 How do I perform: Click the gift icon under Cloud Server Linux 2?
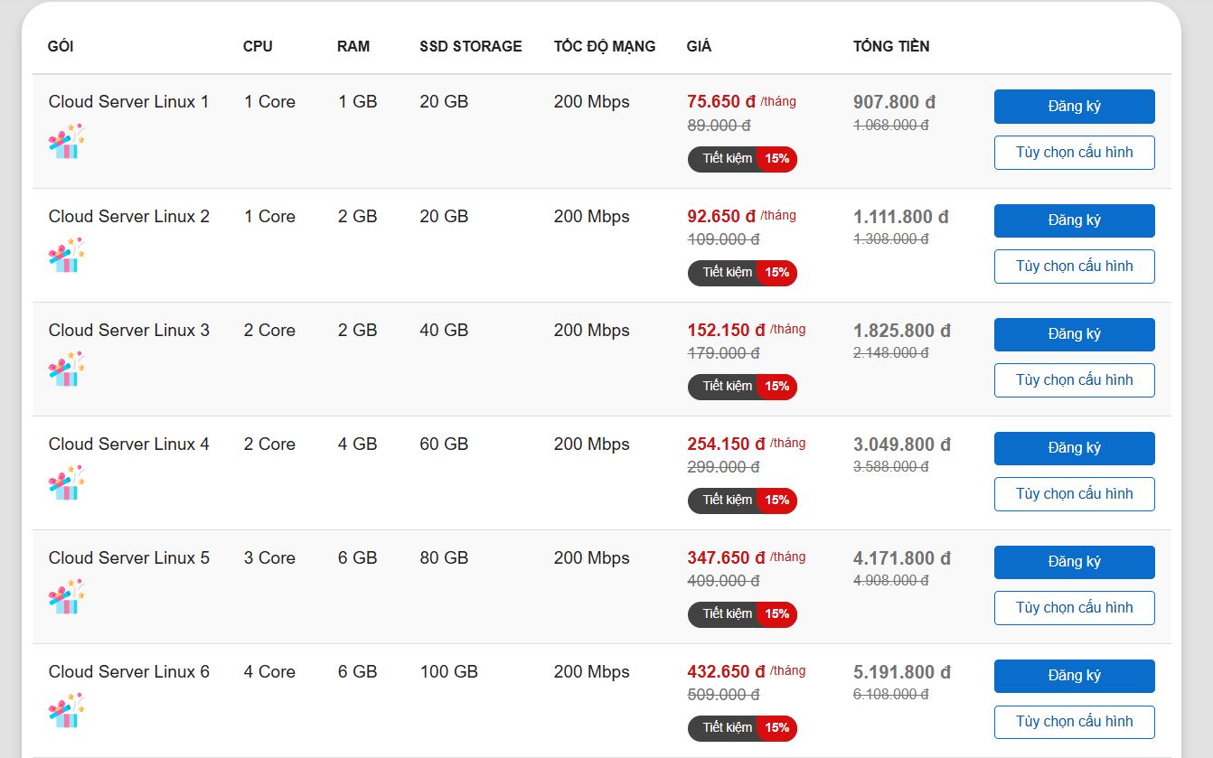point(66,256)
